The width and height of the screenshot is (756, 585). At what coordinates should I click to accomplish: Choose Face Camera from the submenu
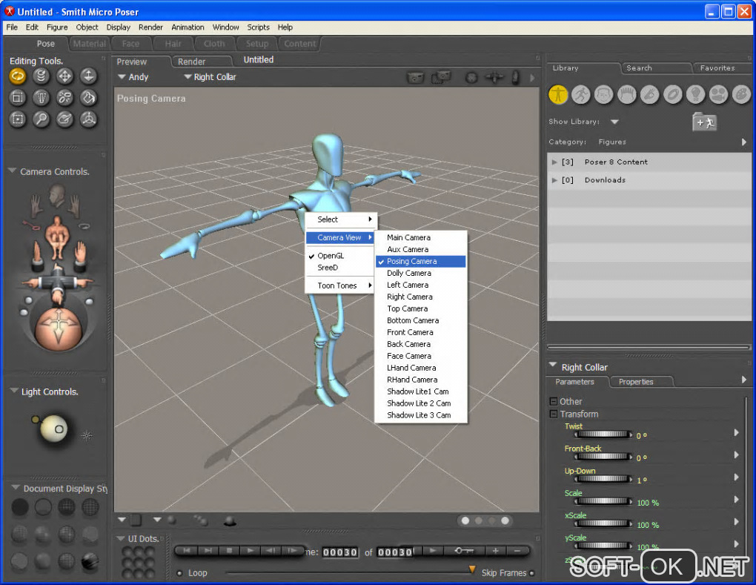(x=409, y=356)
